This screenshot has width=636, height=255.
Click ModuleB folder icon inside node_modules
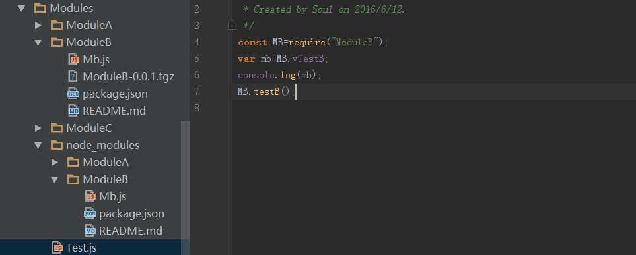tap(73, 179)
